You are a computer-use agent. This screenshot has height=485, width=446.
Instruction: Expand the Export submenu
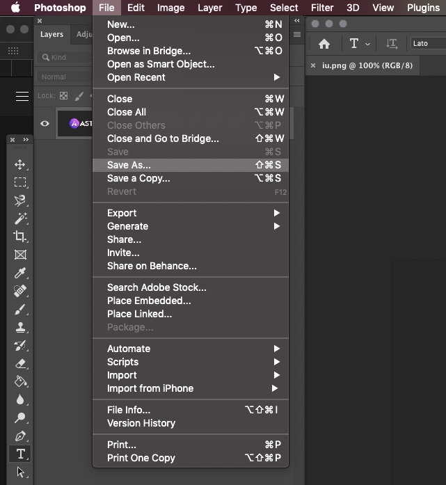coord(191,213)
